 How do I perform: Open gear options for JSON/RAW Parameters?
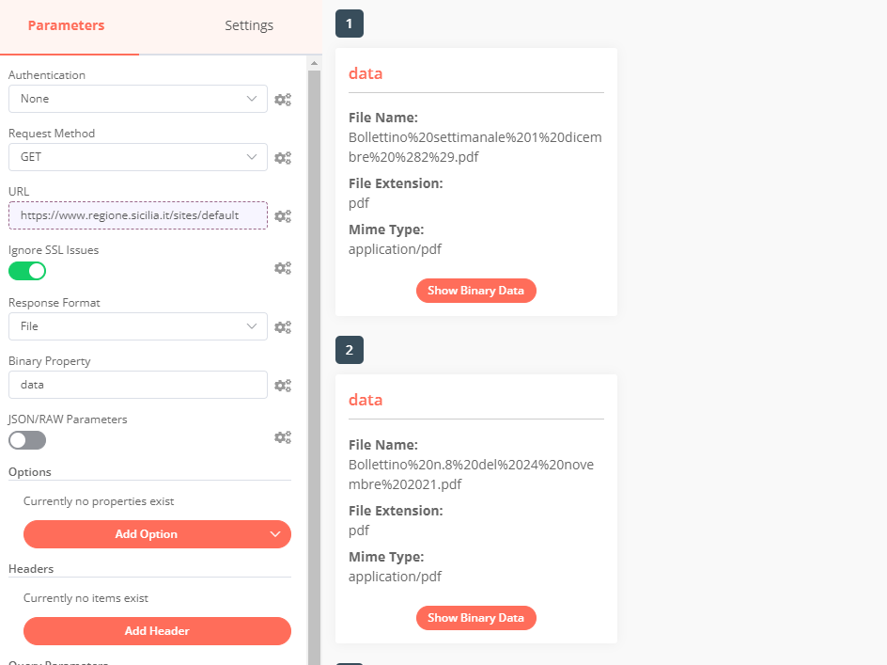tap(282, 437)
